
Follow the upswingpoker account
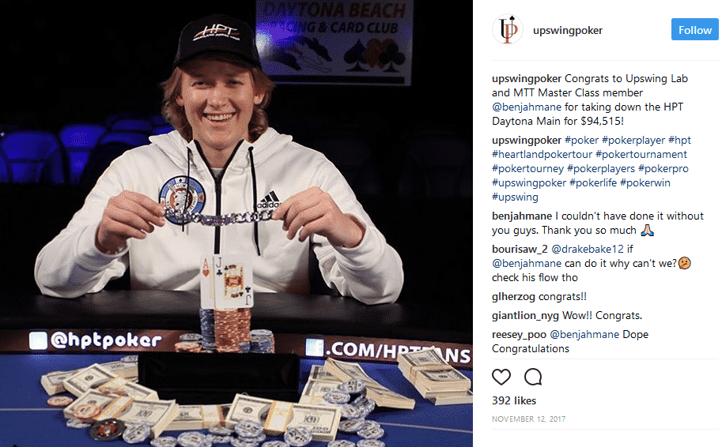(694, 29)
